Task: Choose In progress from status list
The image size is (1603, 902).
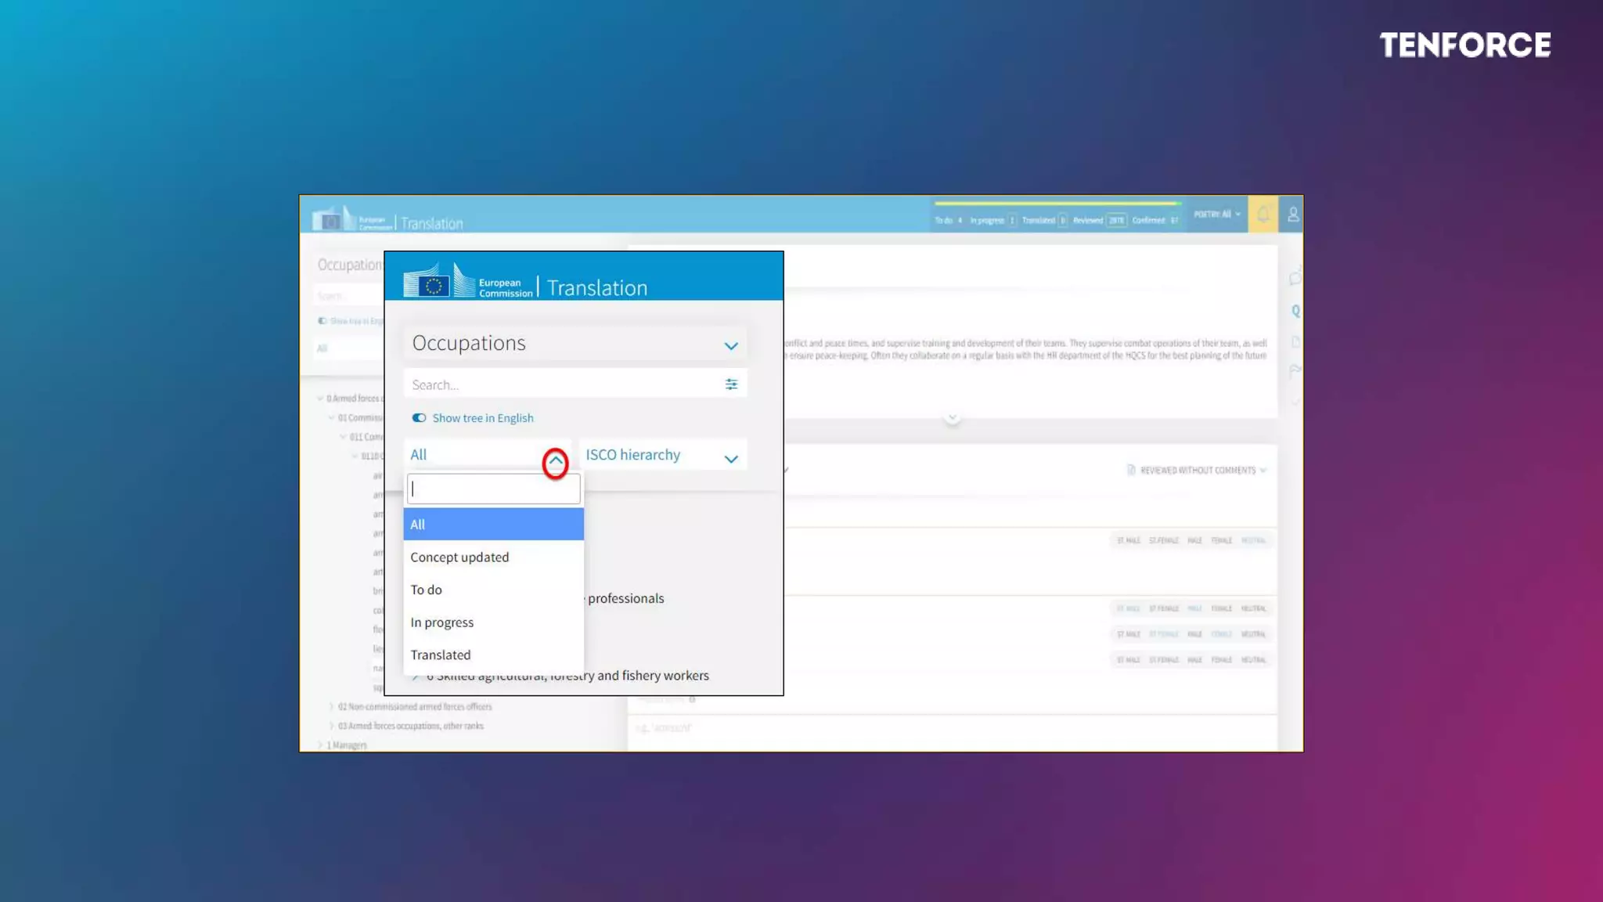Action: [x=442, y=623]
